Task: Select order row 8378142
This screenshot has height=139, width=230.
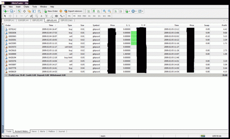Action: (116, 29)
